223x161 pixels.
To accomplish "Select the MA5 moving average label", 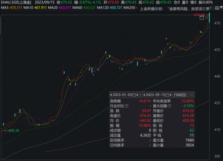I will pos(4,8).
